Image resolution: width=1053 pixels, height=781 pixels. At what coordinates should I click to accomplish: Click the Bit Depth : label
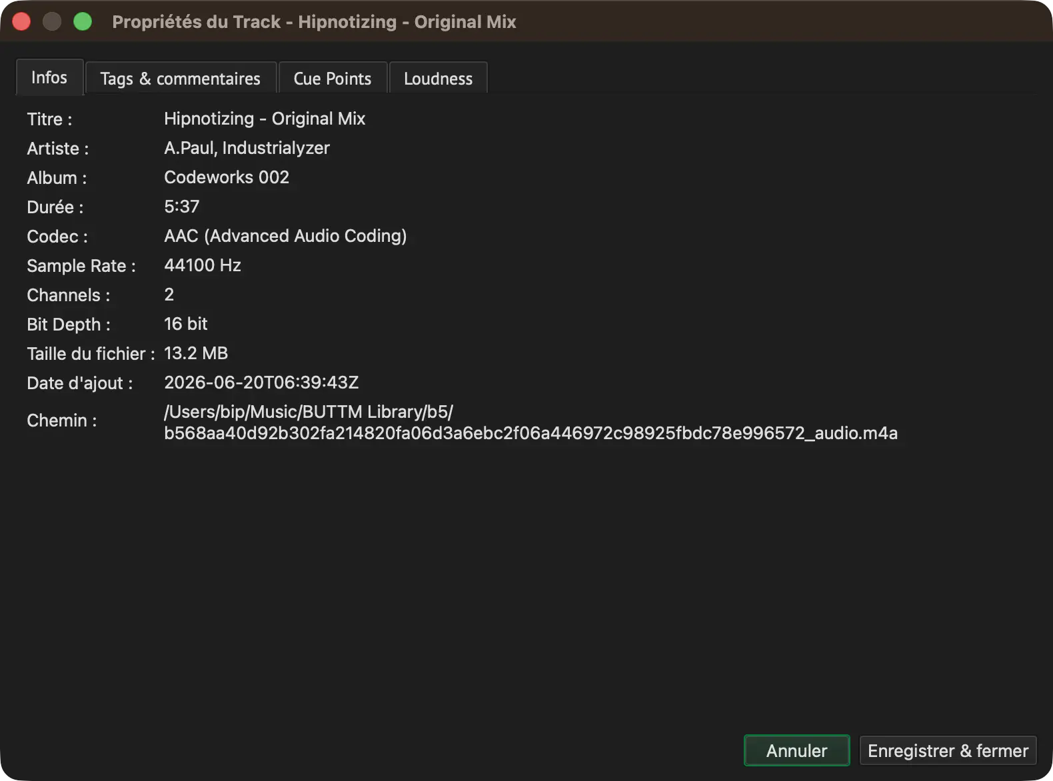(x=69, y=325)
